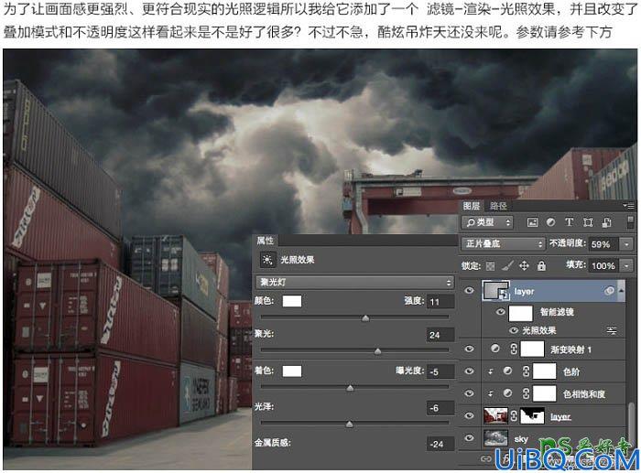
Task: Hide the top selected layer eye
Action: pos(469,291)
